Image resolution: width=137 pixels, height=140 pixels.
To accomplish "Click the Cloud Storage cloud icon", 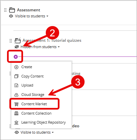I will (16, 95).
